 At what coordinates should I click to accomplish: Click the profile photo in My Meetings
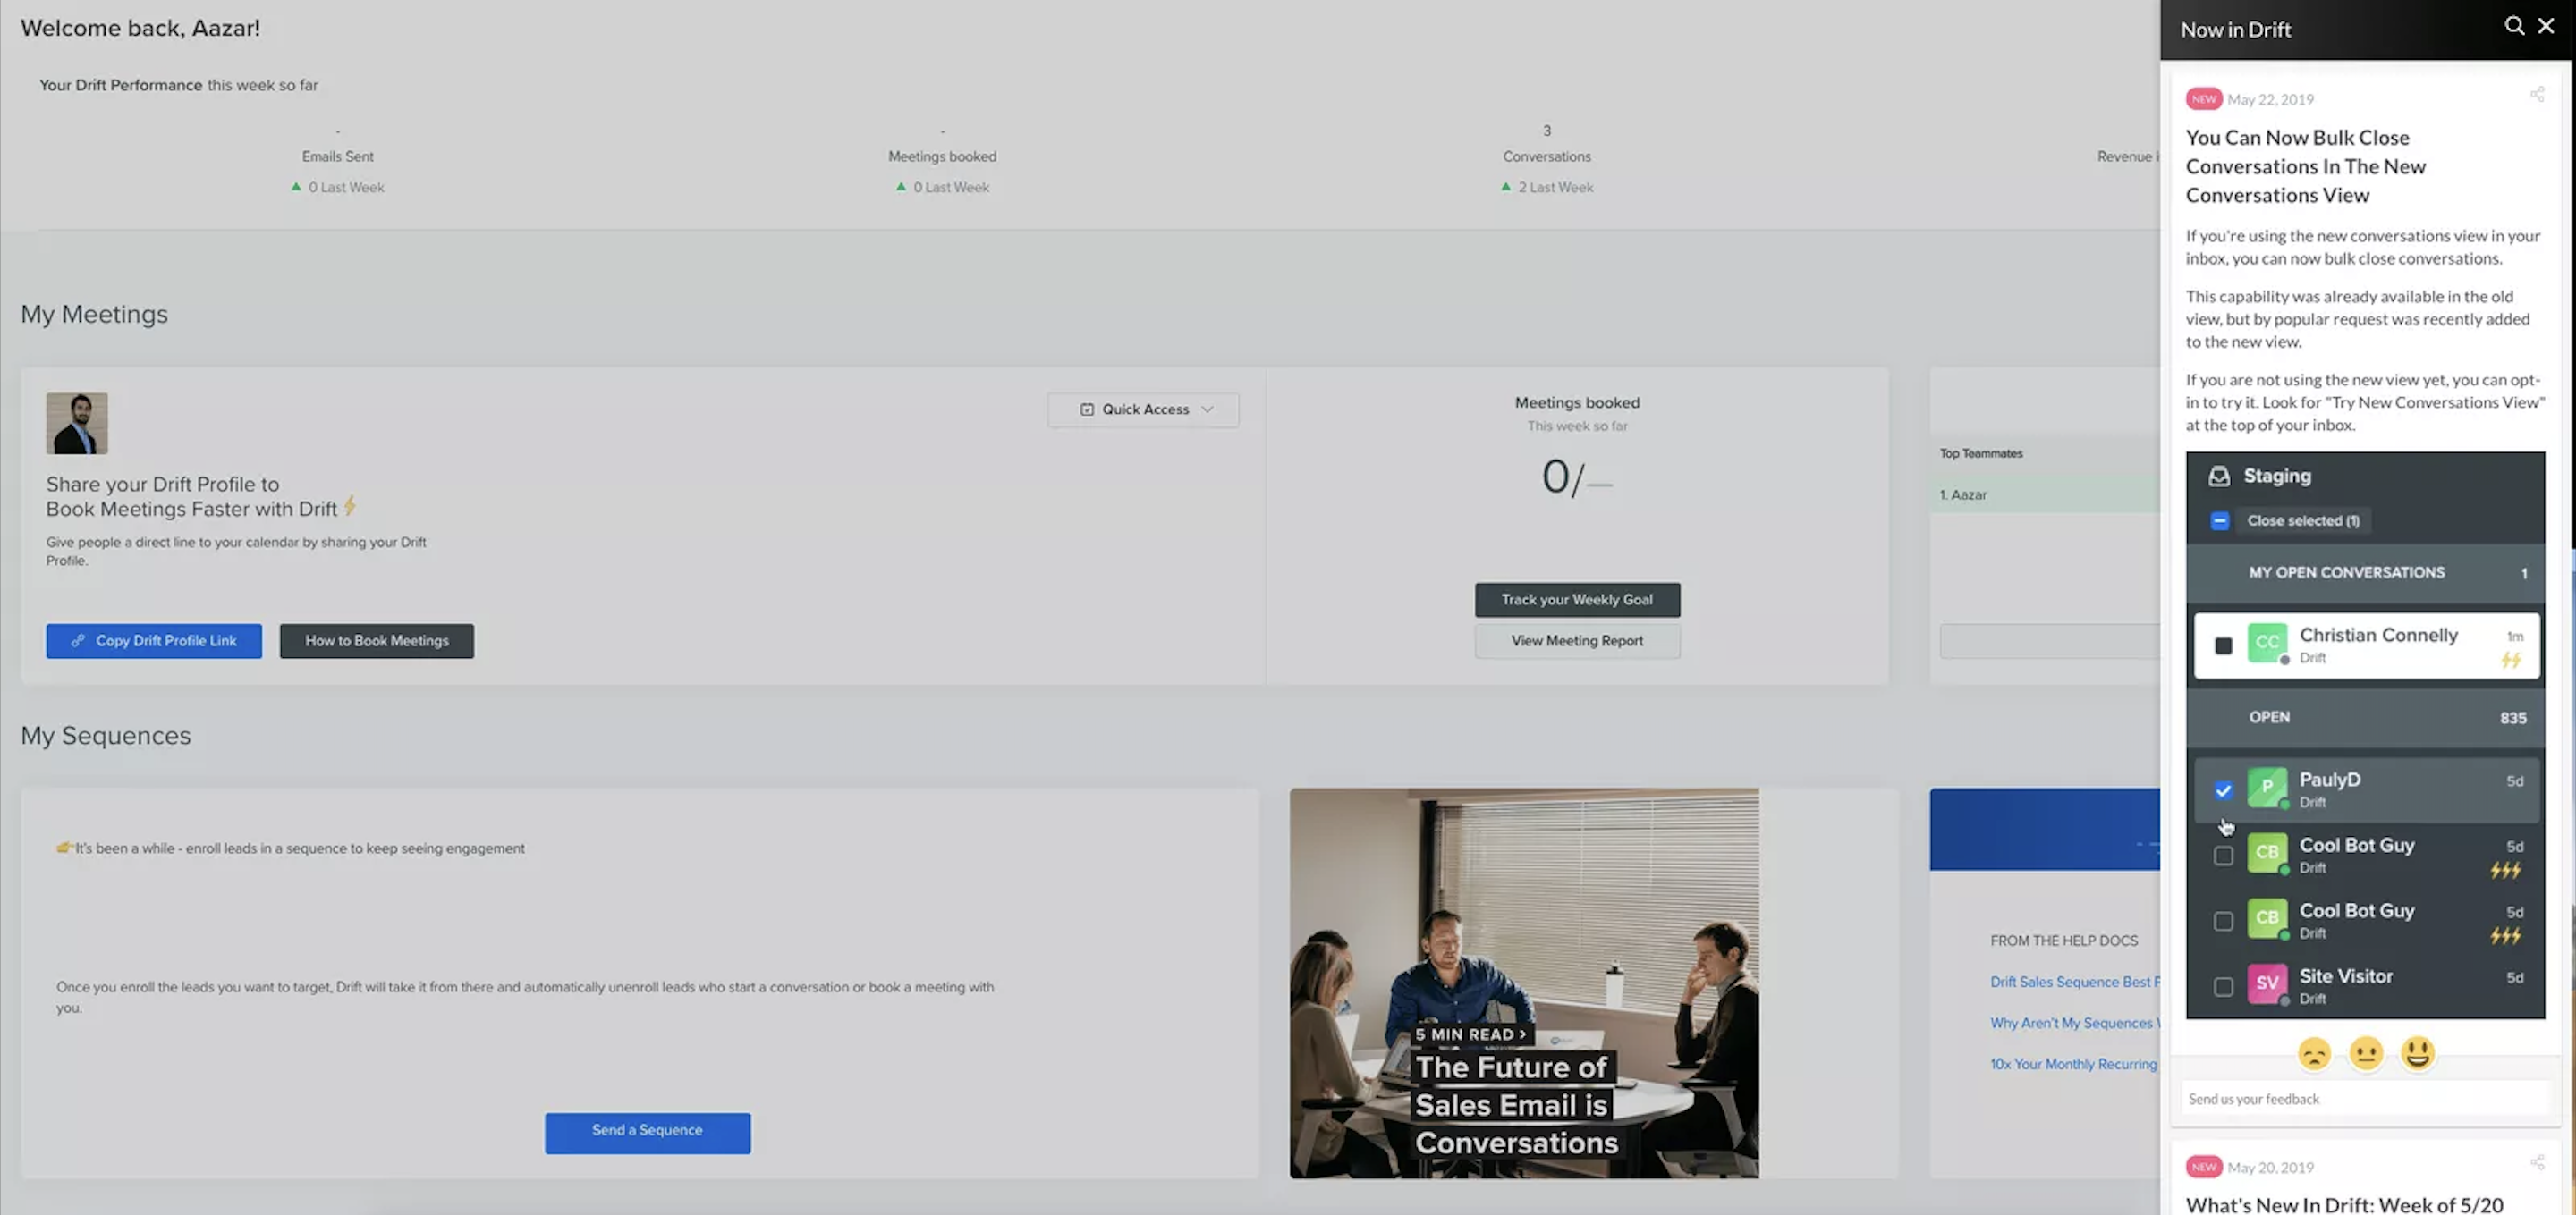coord(77,424)
